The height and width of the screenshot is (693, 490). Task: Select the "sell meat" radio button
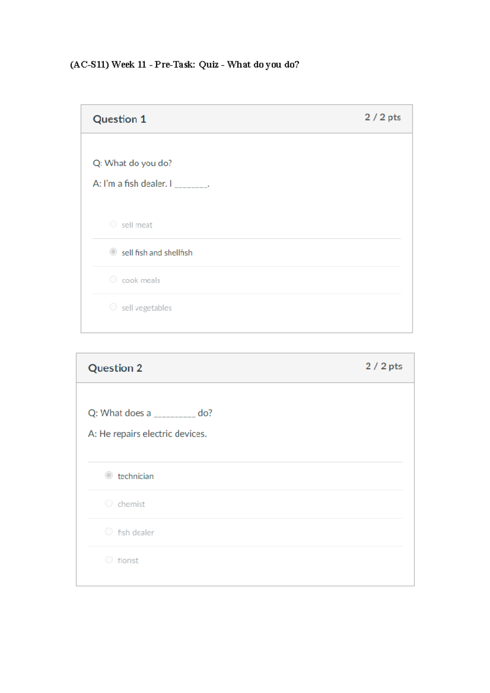click(114, 224)
